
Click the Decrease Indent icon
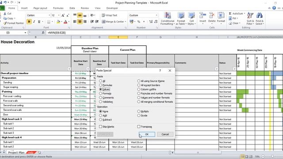pos(92,22)
